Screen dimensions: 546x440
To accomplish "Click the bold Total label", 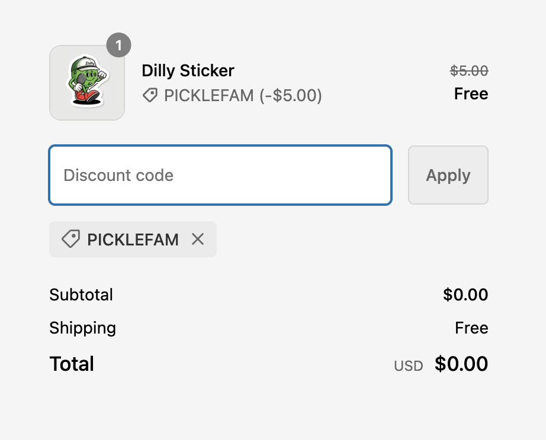I will tap(72, 364).
